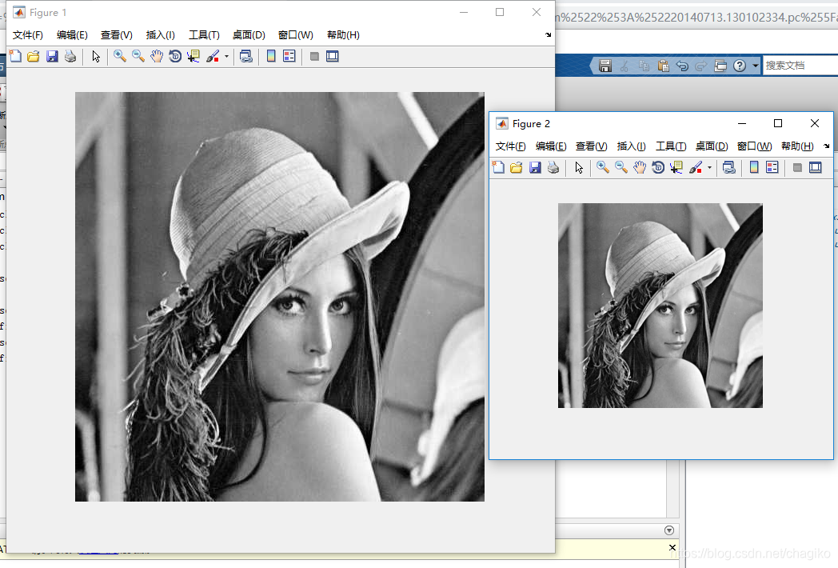The image size is (838, 568).
Task: Dock Figure 1 using corner arrow
Action: click(x=549, y=34)
